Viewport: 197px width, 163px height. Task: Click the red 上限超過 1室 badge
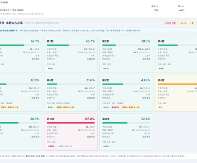coord(170,23)
